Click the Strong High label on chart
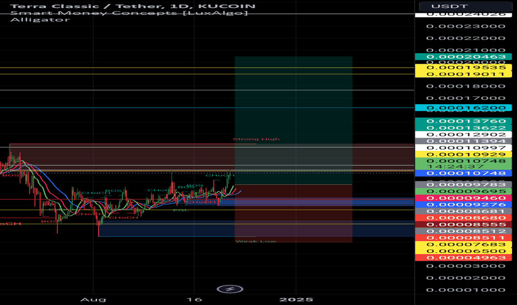 (x=256, y=139)
